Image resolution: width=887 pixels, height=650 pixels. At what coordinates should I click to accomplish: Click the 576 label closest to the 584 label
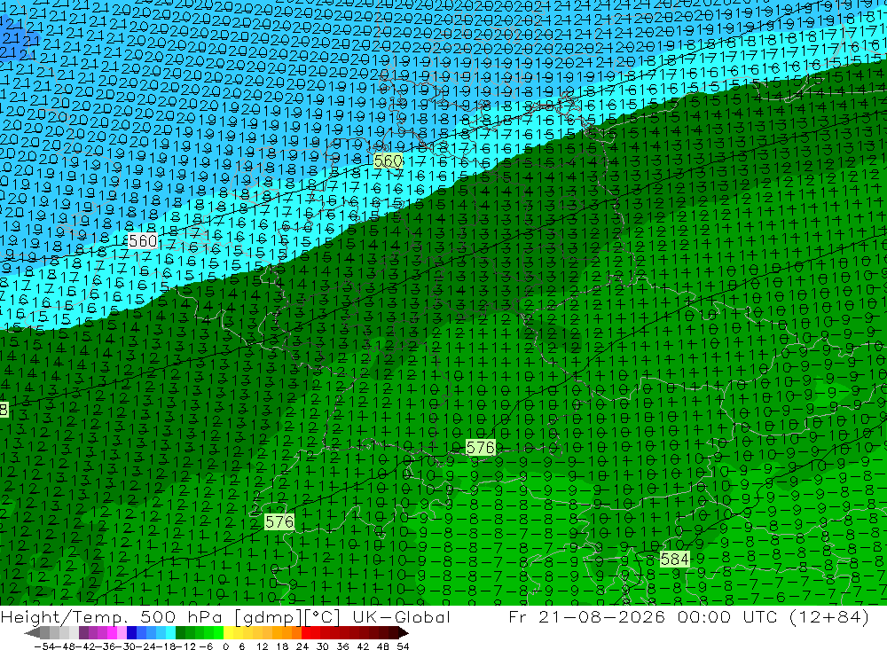click(x=480, y=448)
